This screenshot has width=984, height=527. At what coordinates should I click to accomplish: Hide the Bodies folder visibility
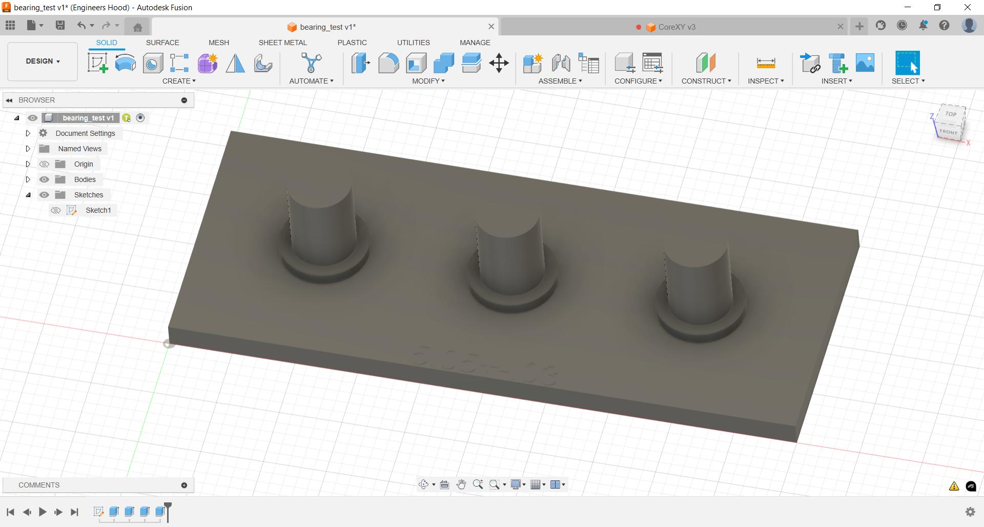pos(45,179)
